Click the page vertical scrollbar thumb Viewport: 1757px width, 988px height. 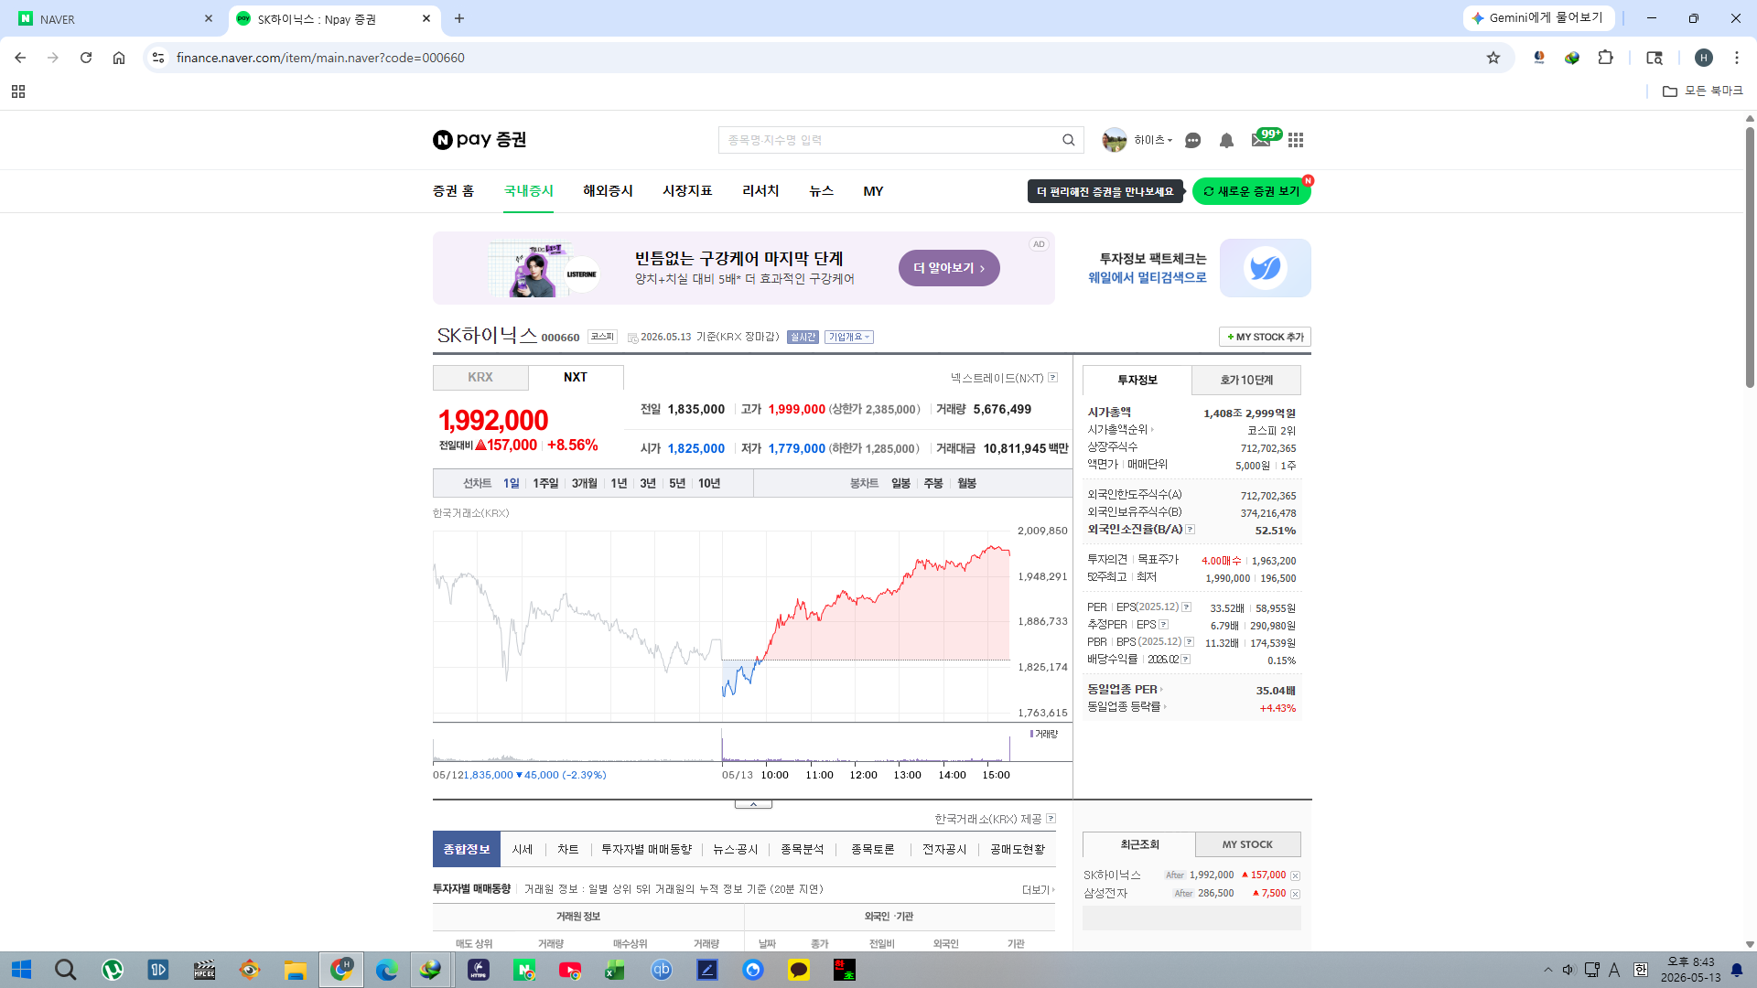tap(1750, 257)
